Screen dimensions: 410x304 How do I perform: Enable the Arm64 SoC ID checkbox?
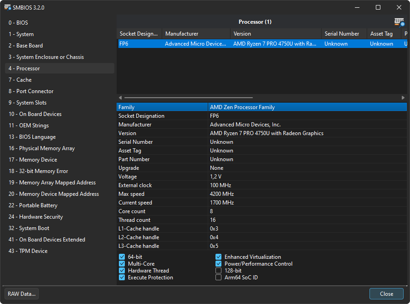point(218,277)
